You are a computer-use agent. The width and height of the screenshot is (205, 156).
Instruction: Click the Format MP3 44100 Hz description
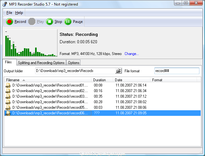coord(91,54)
